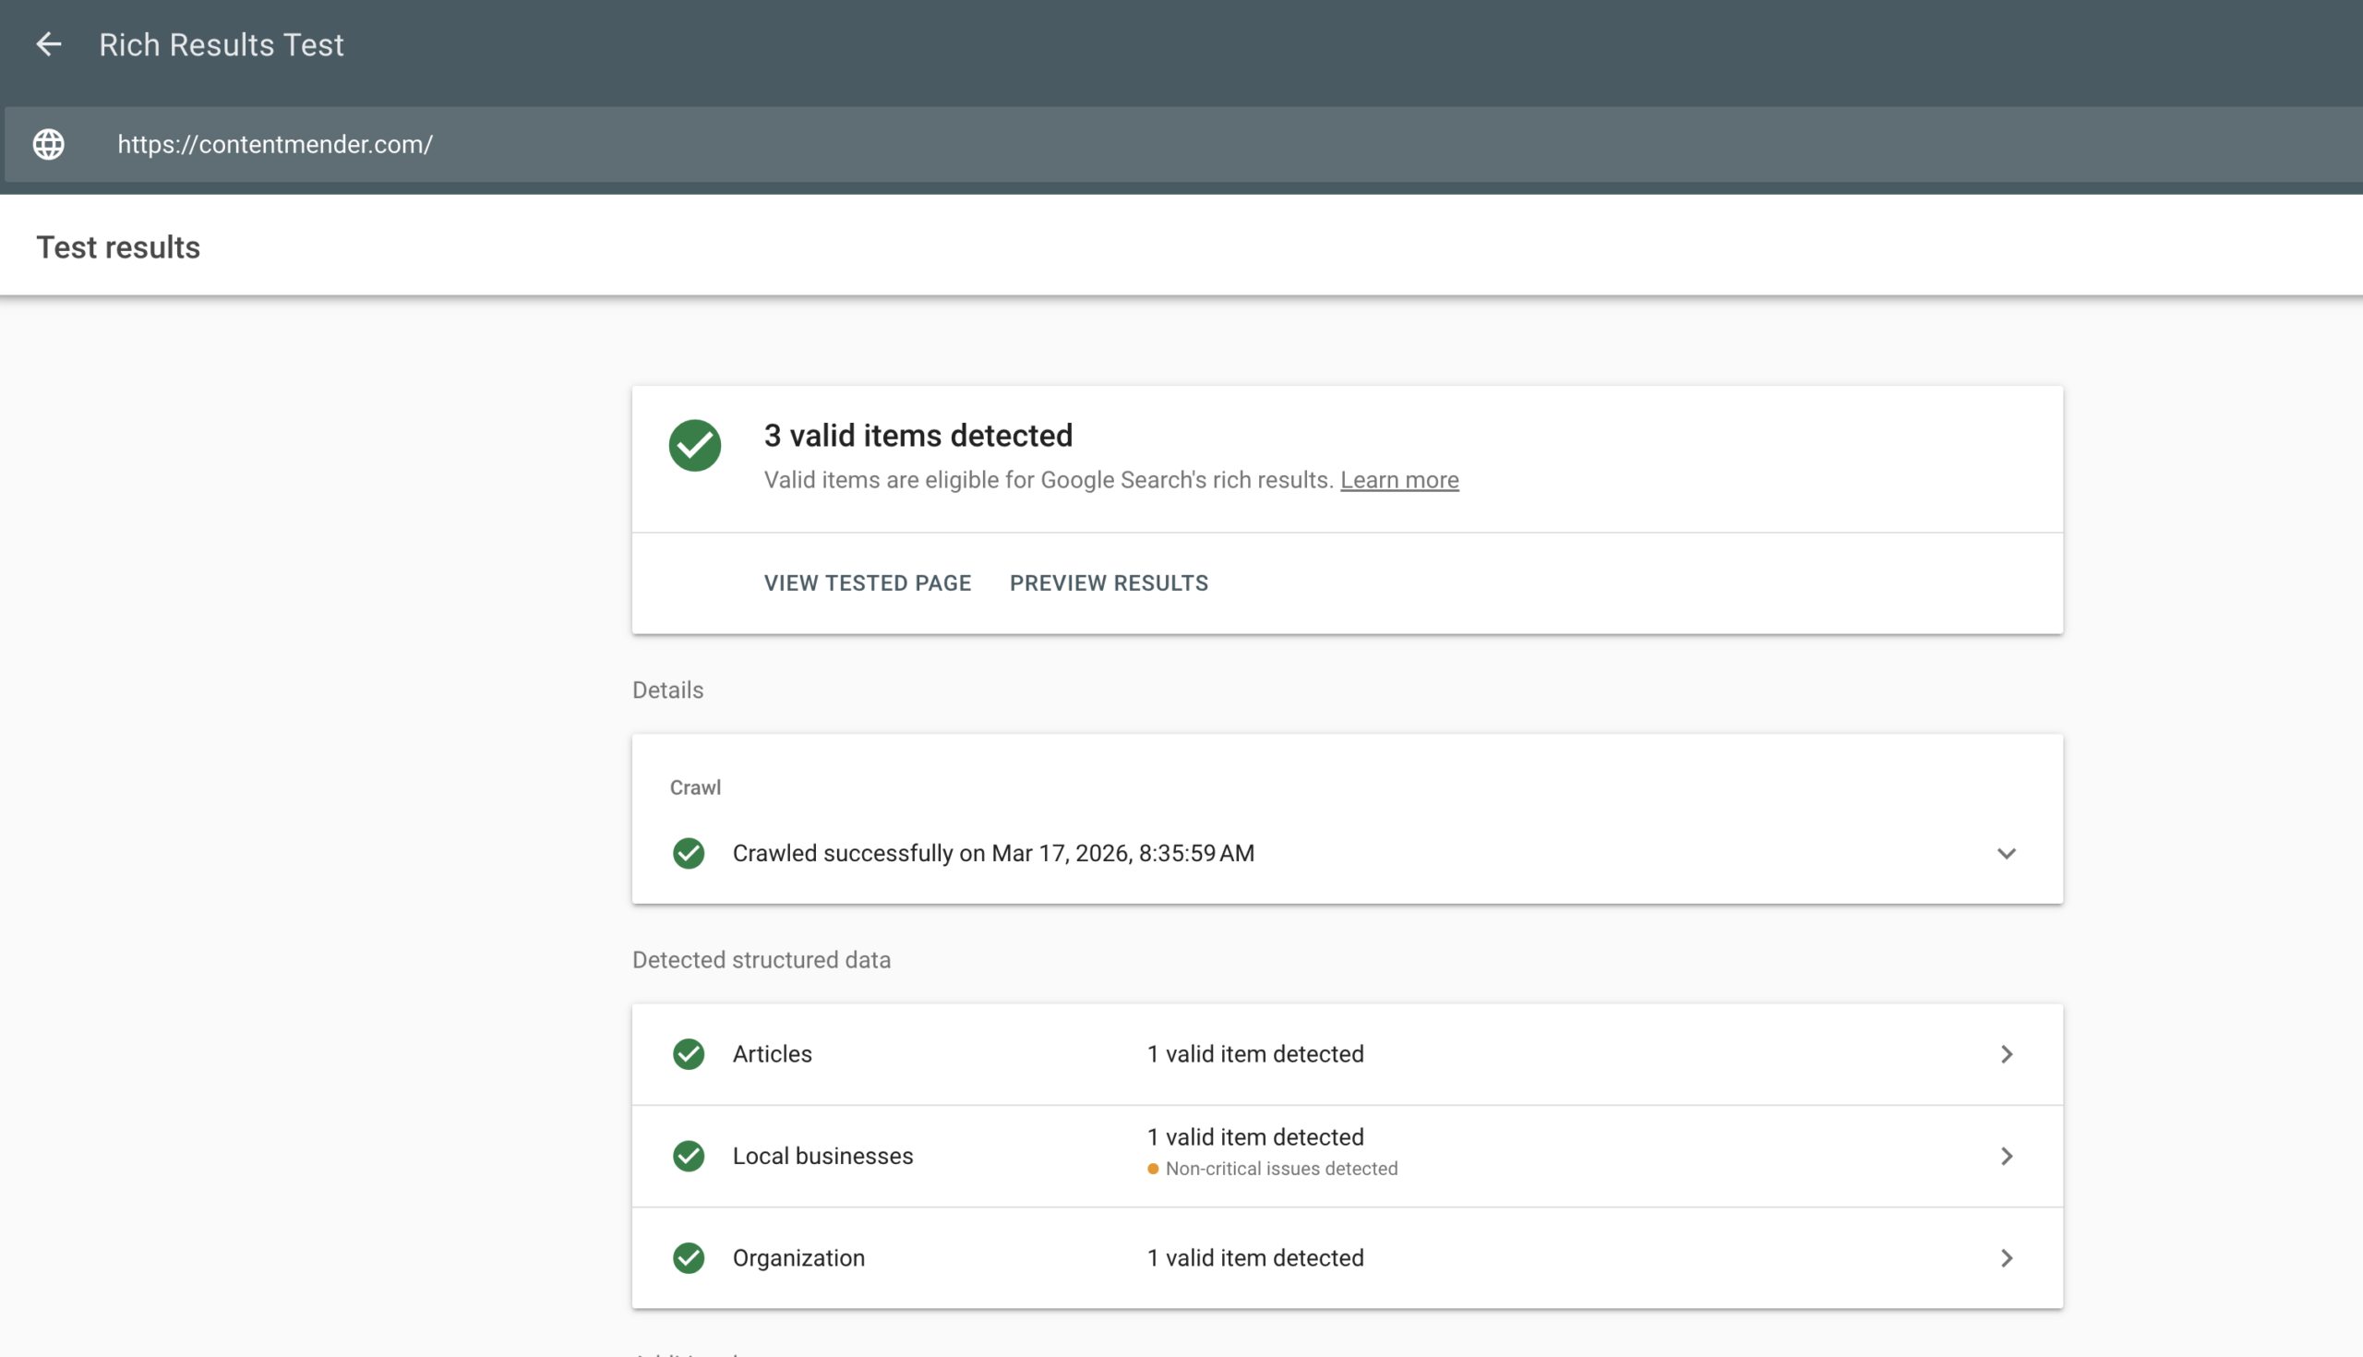Click the Test results heading
This screenshot has width=2363, height=1357.
118,246
